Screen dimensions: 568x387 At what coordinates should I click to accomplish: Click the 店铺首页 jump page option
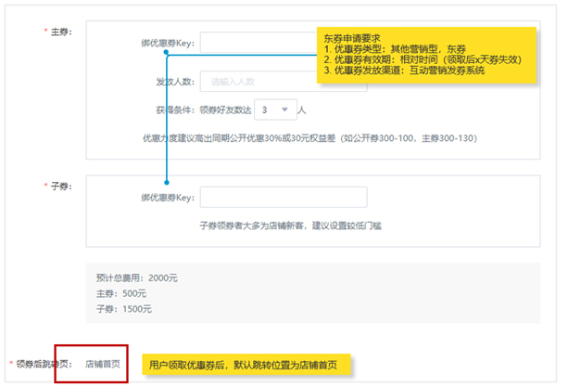pos(102,364)
